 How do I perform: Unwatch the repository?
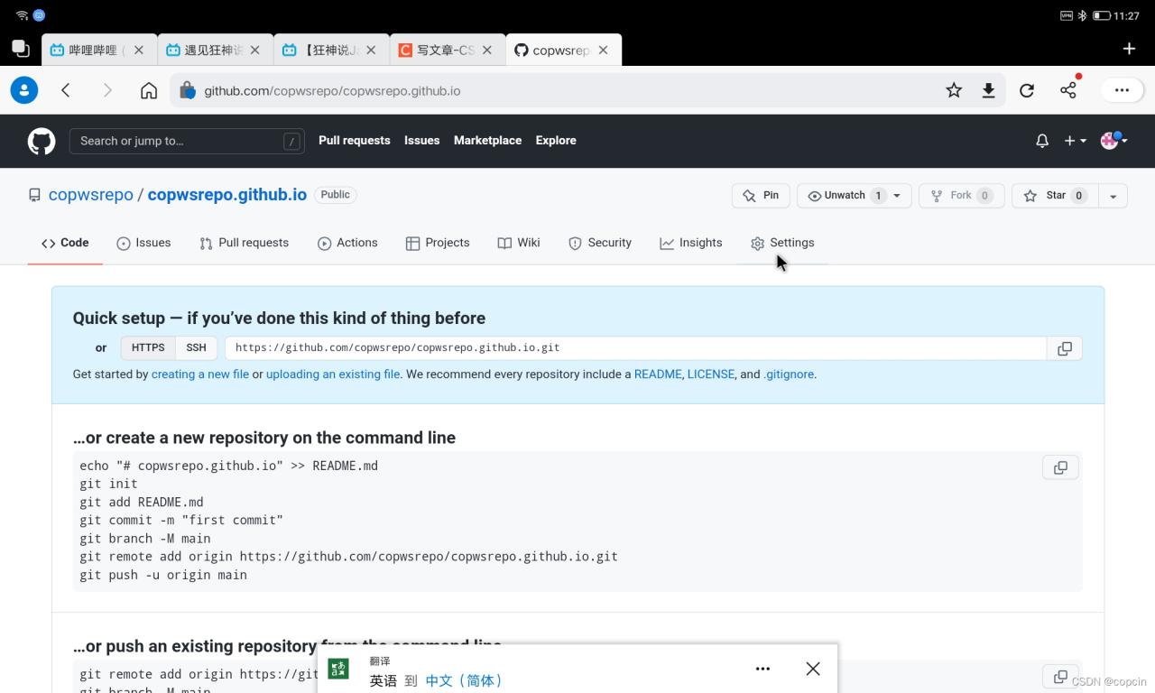(x=844, y=196)
